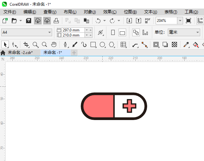Toggle the show rulers icon
This screenshot has height=161, width=204.
pos(200,21)
